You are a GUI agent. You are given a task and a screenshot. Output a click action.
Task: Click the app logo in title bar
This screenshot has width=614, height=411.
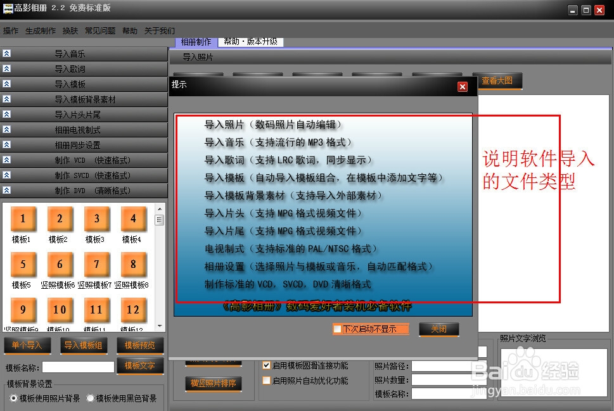click(x=8, y=9)
